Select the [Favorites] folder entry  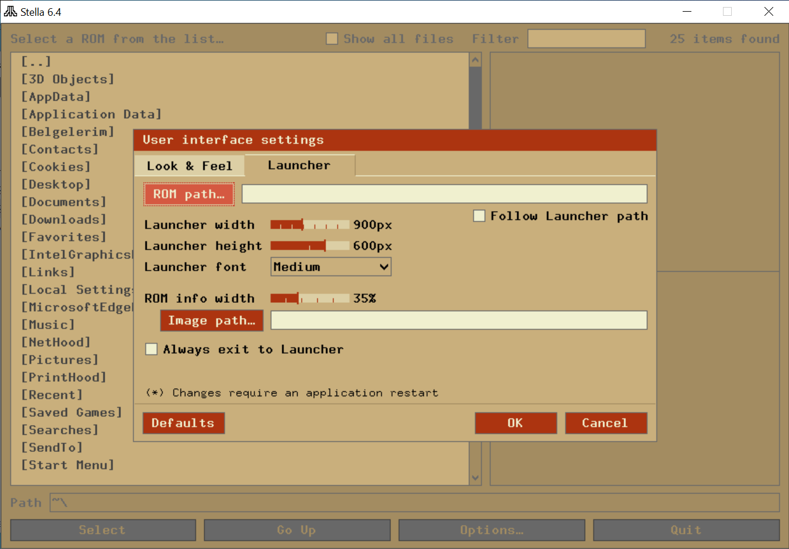point(64,237)
